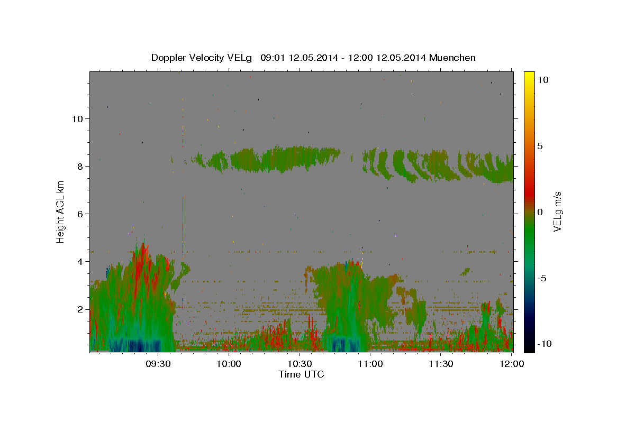Click the 12:00 time tick label

point(511,364)
